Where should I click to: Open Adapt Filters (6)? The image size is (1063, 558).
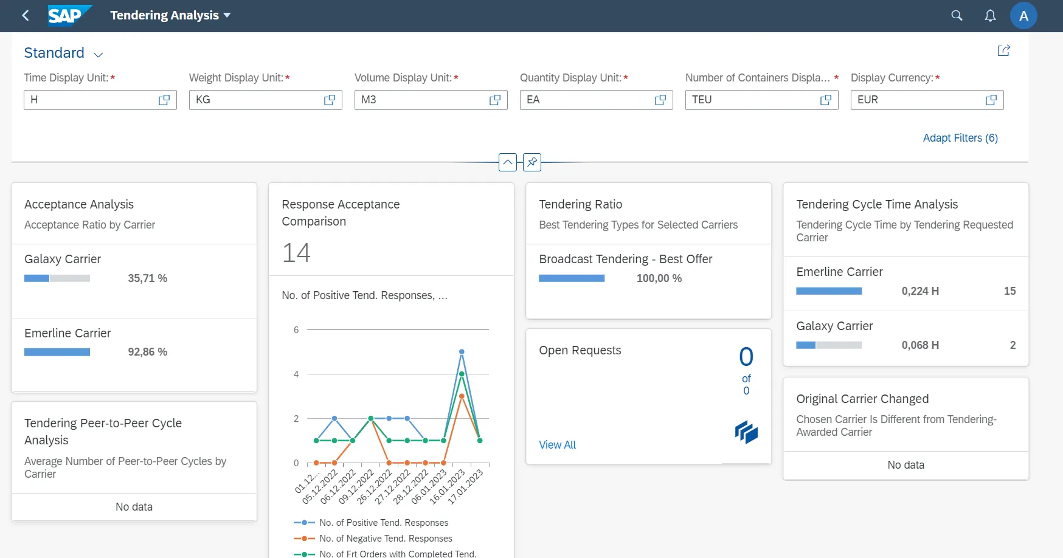960,138
